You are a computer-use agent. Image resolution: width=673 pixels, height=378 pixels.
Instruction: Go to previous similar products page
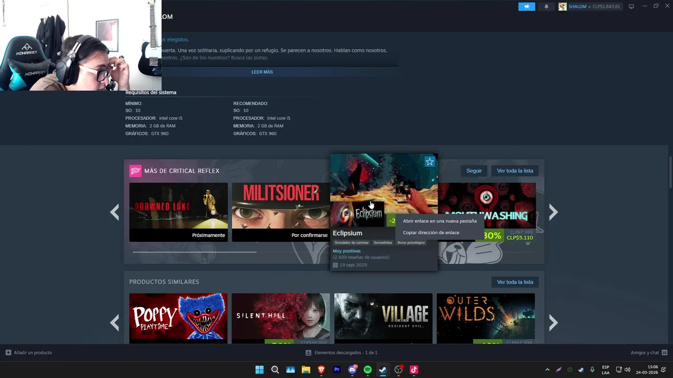pyautogui.click(x=115, y=322)
